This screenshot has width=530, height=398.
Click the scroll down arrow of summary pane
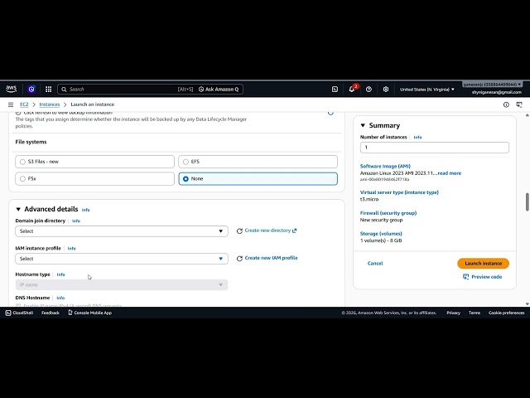coord(527,304)
